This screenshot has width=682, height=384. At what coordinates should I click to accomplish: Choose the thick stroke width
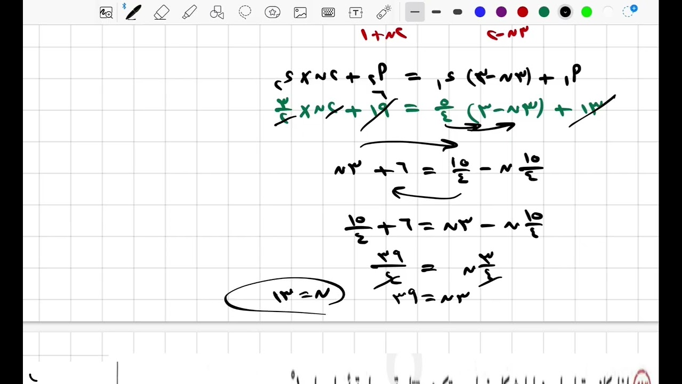(457, 12)
